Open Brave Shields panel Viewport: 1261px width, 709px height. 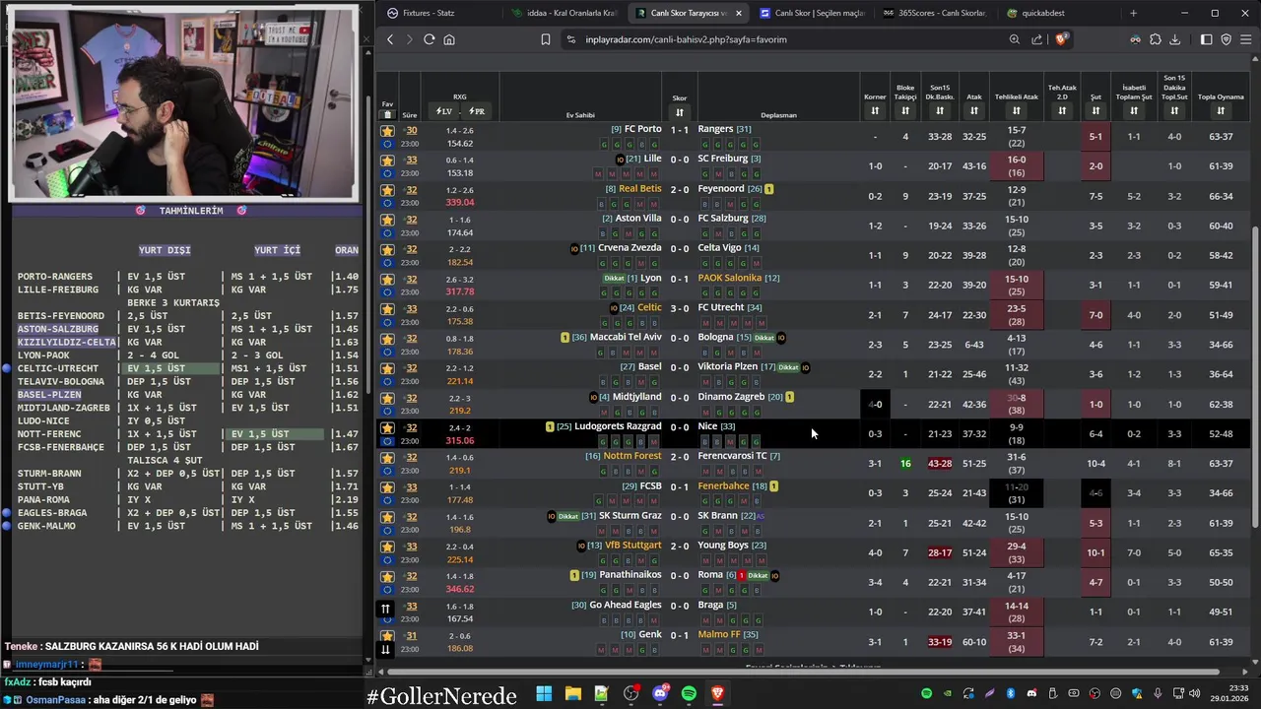(x=1060, y=39)
